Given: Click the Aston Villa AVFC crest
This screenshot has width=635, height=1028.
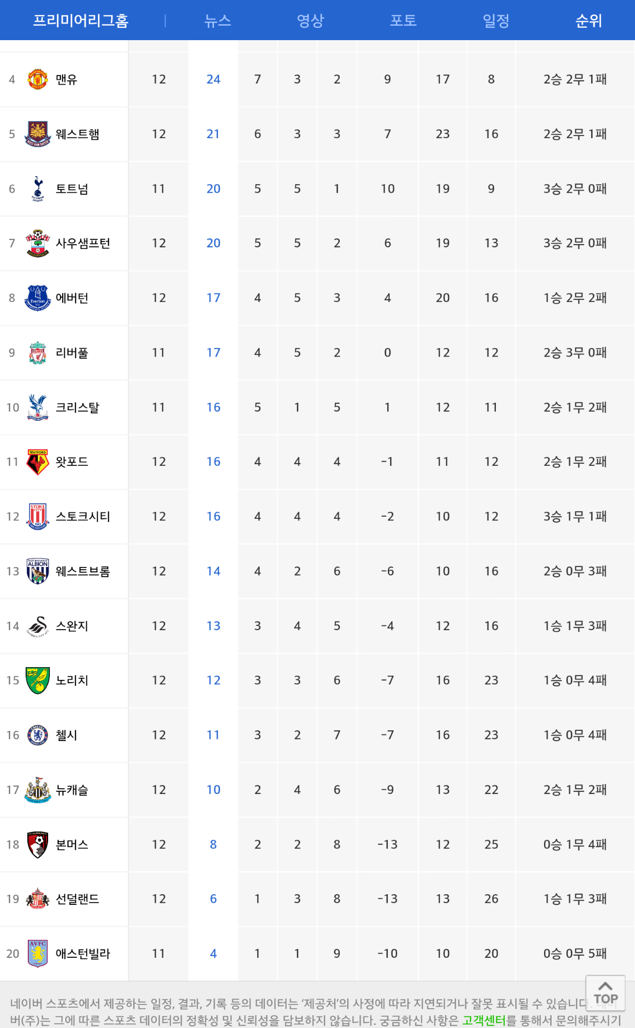Looking at the screenshot, I should click(37, 953).
